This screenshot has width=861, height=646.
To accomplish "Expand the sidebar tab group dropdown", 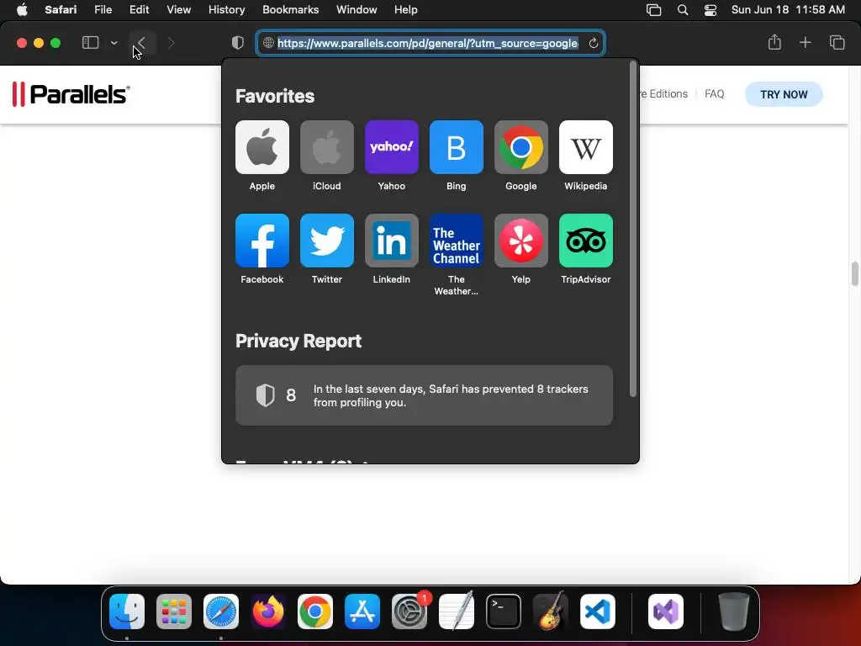I will point(114,43).
